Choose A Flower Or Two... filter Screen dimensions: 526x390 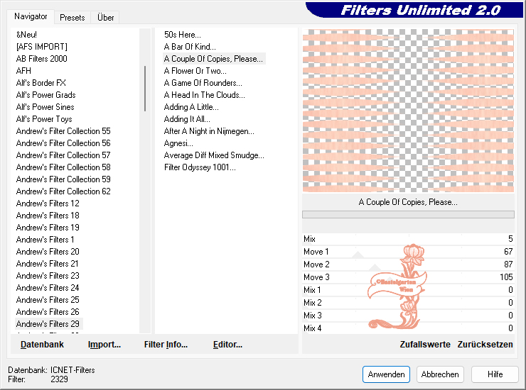195,71
